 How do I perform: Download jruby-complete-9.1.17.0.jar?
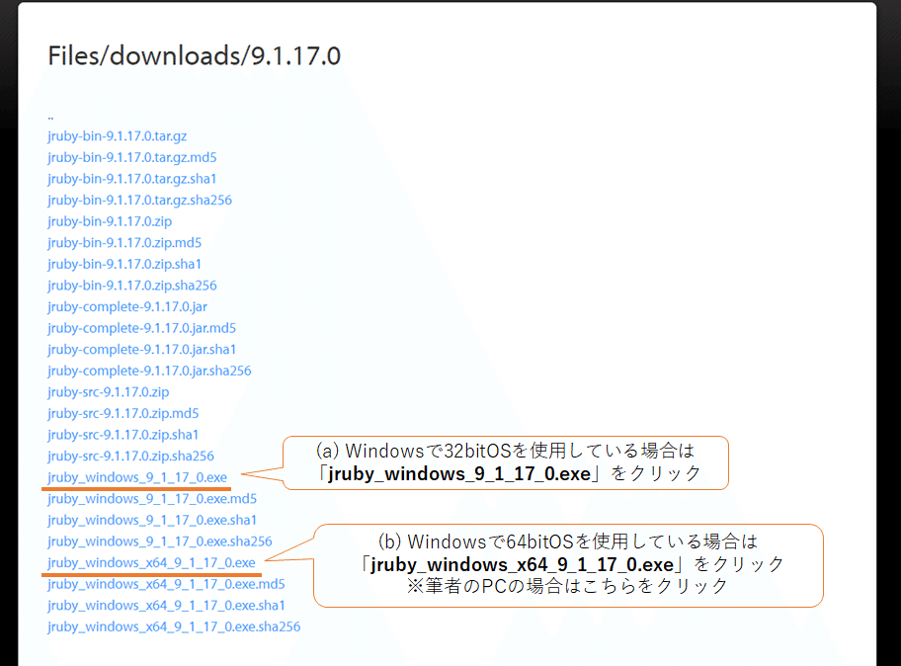(127, 307)
